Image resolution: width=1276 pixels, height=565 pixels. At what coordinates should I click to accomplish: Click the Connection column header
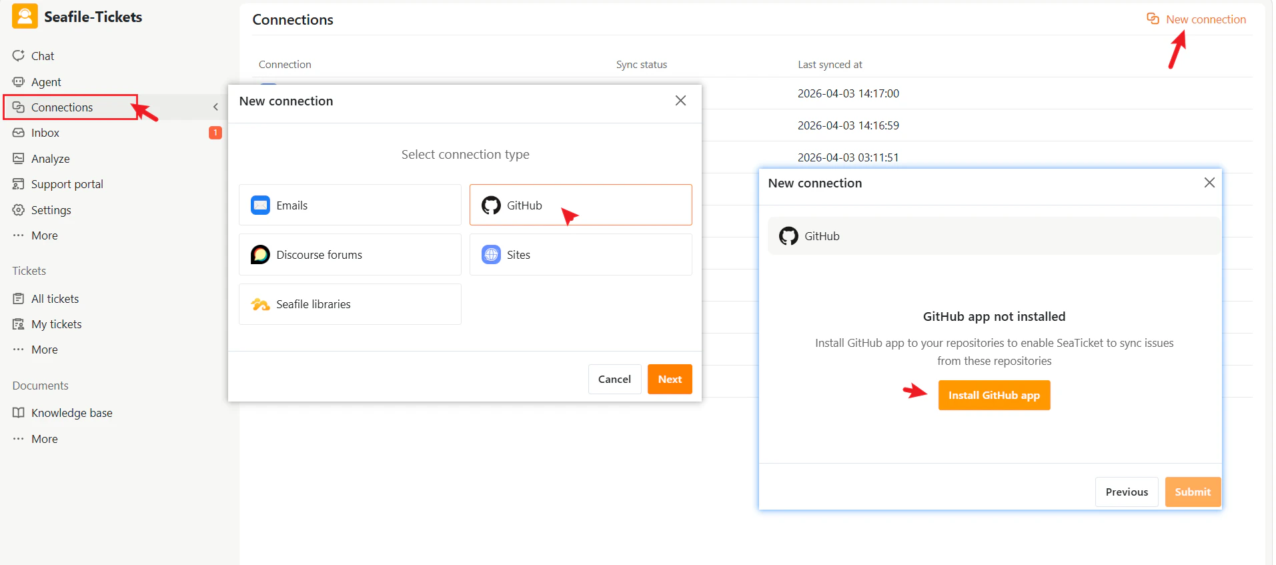pos(285,65)
